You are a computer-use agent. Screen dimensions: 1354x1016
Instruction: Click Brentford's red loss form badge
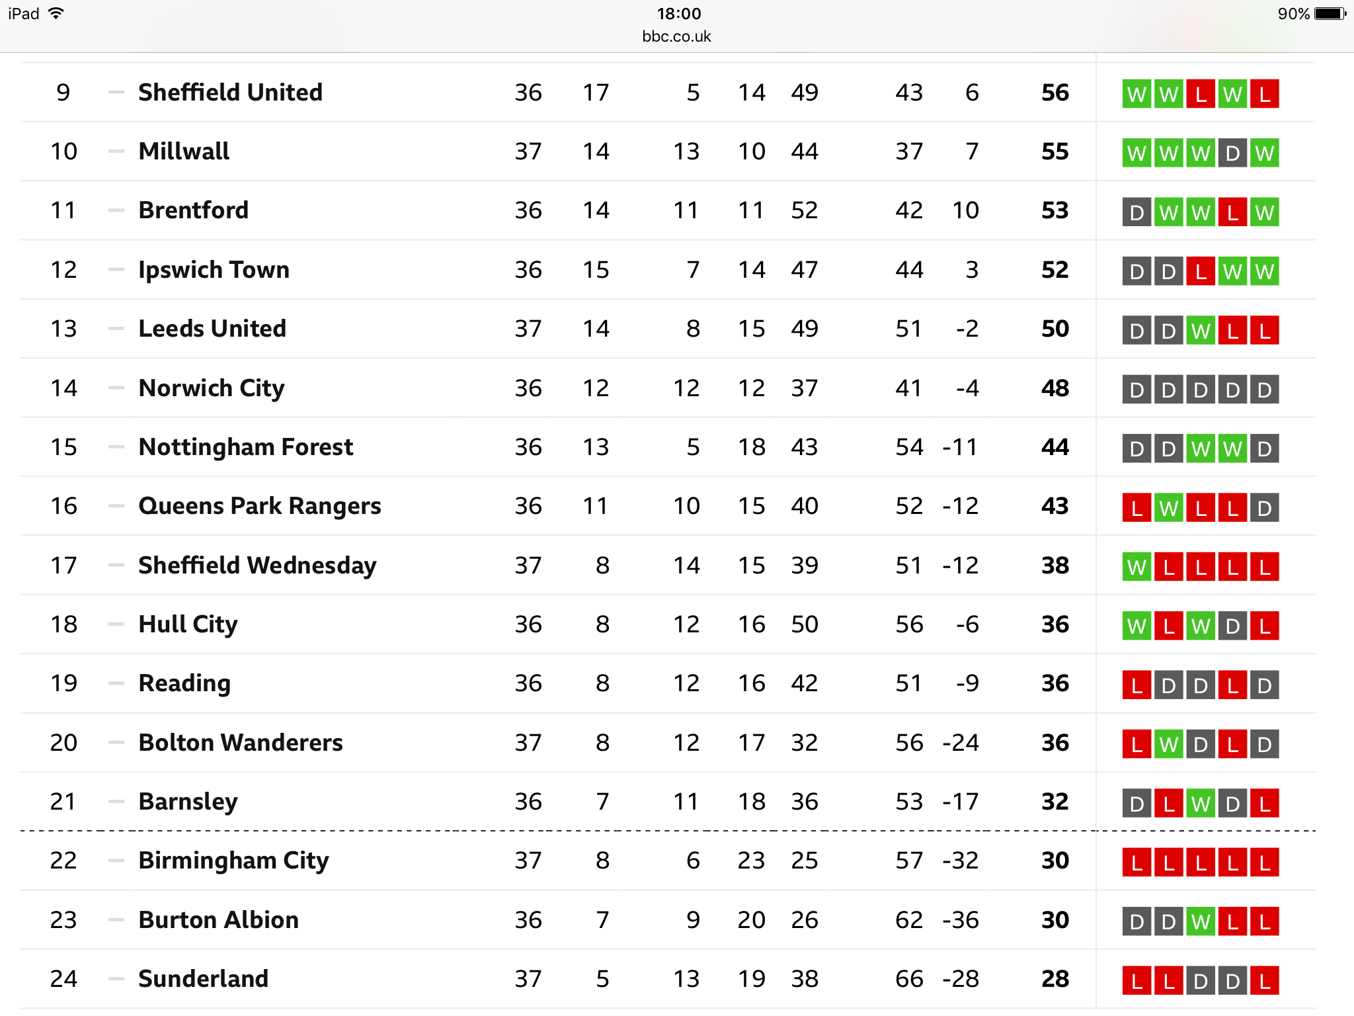click(1232, 212)
